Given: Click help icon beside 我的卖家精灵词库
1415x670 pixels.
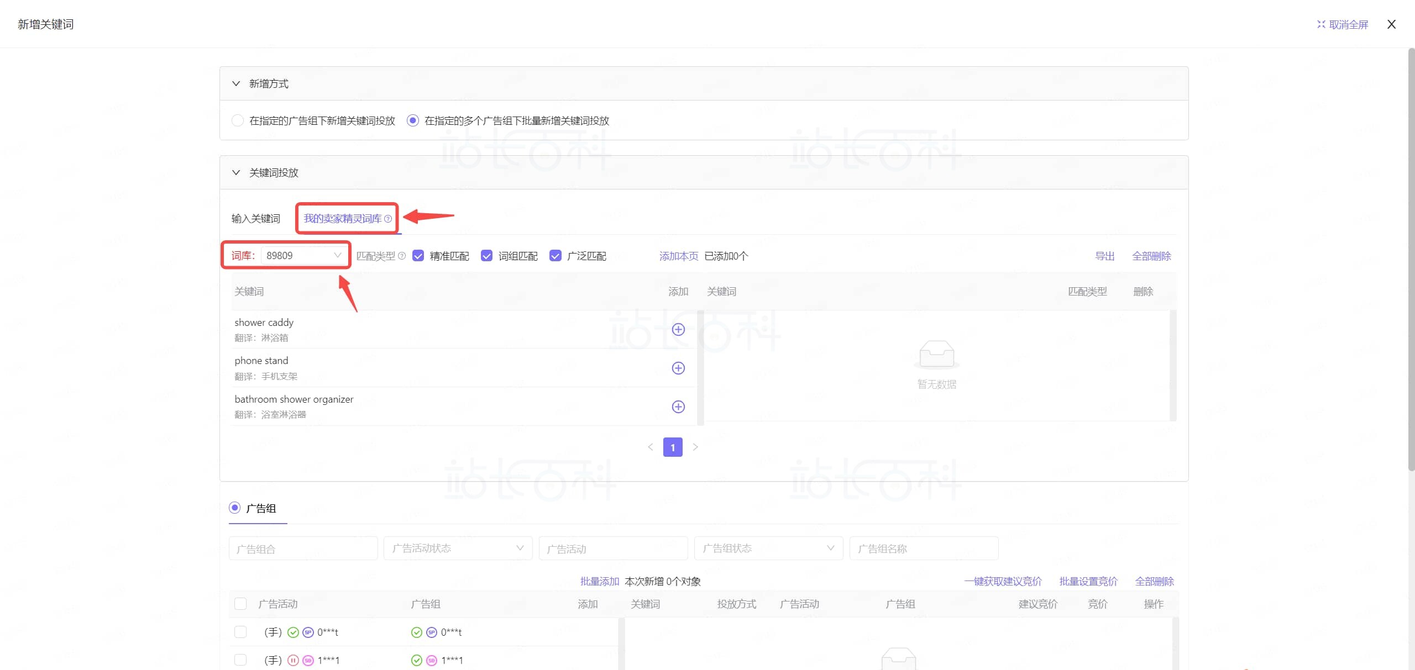Looking at the screenshot, I should [388, 219].
